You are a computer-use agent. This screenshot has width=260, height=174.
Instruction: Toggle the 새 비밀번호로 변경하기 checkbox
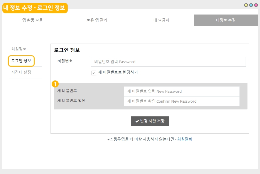click(x=94, y=73)
